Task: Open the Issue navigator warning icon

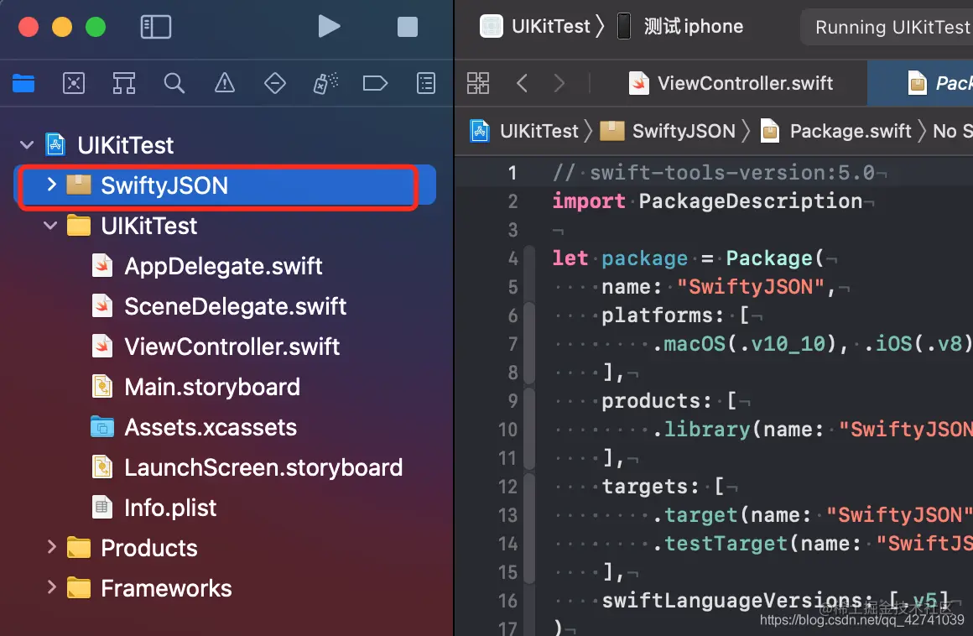Action: pos(225,82)
